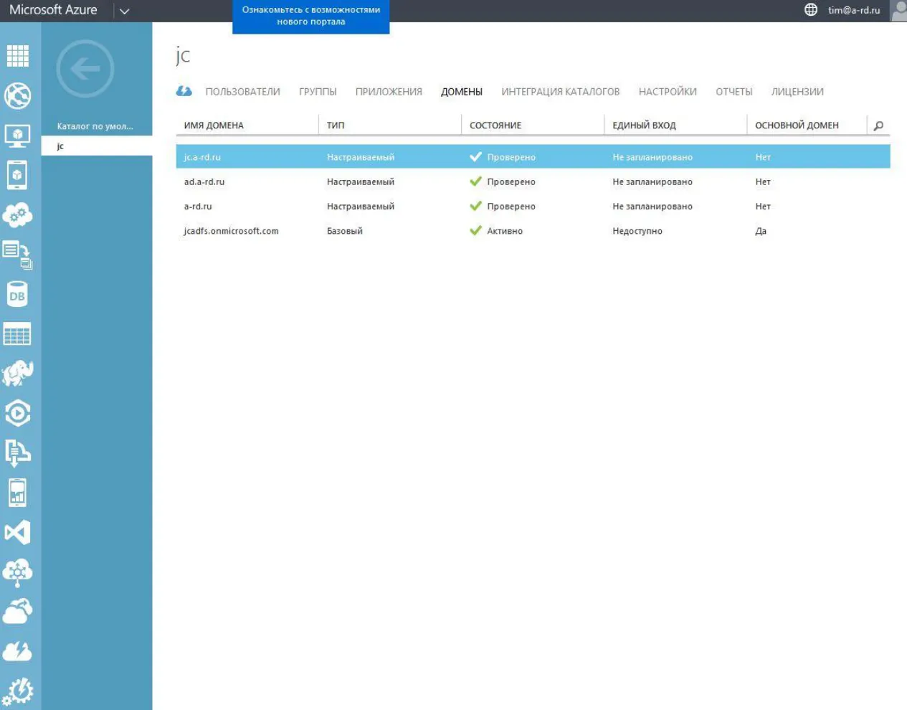The image size is (907, 710).
Task: Open Storage table icon in sidebar
Action: coord(17,334)
